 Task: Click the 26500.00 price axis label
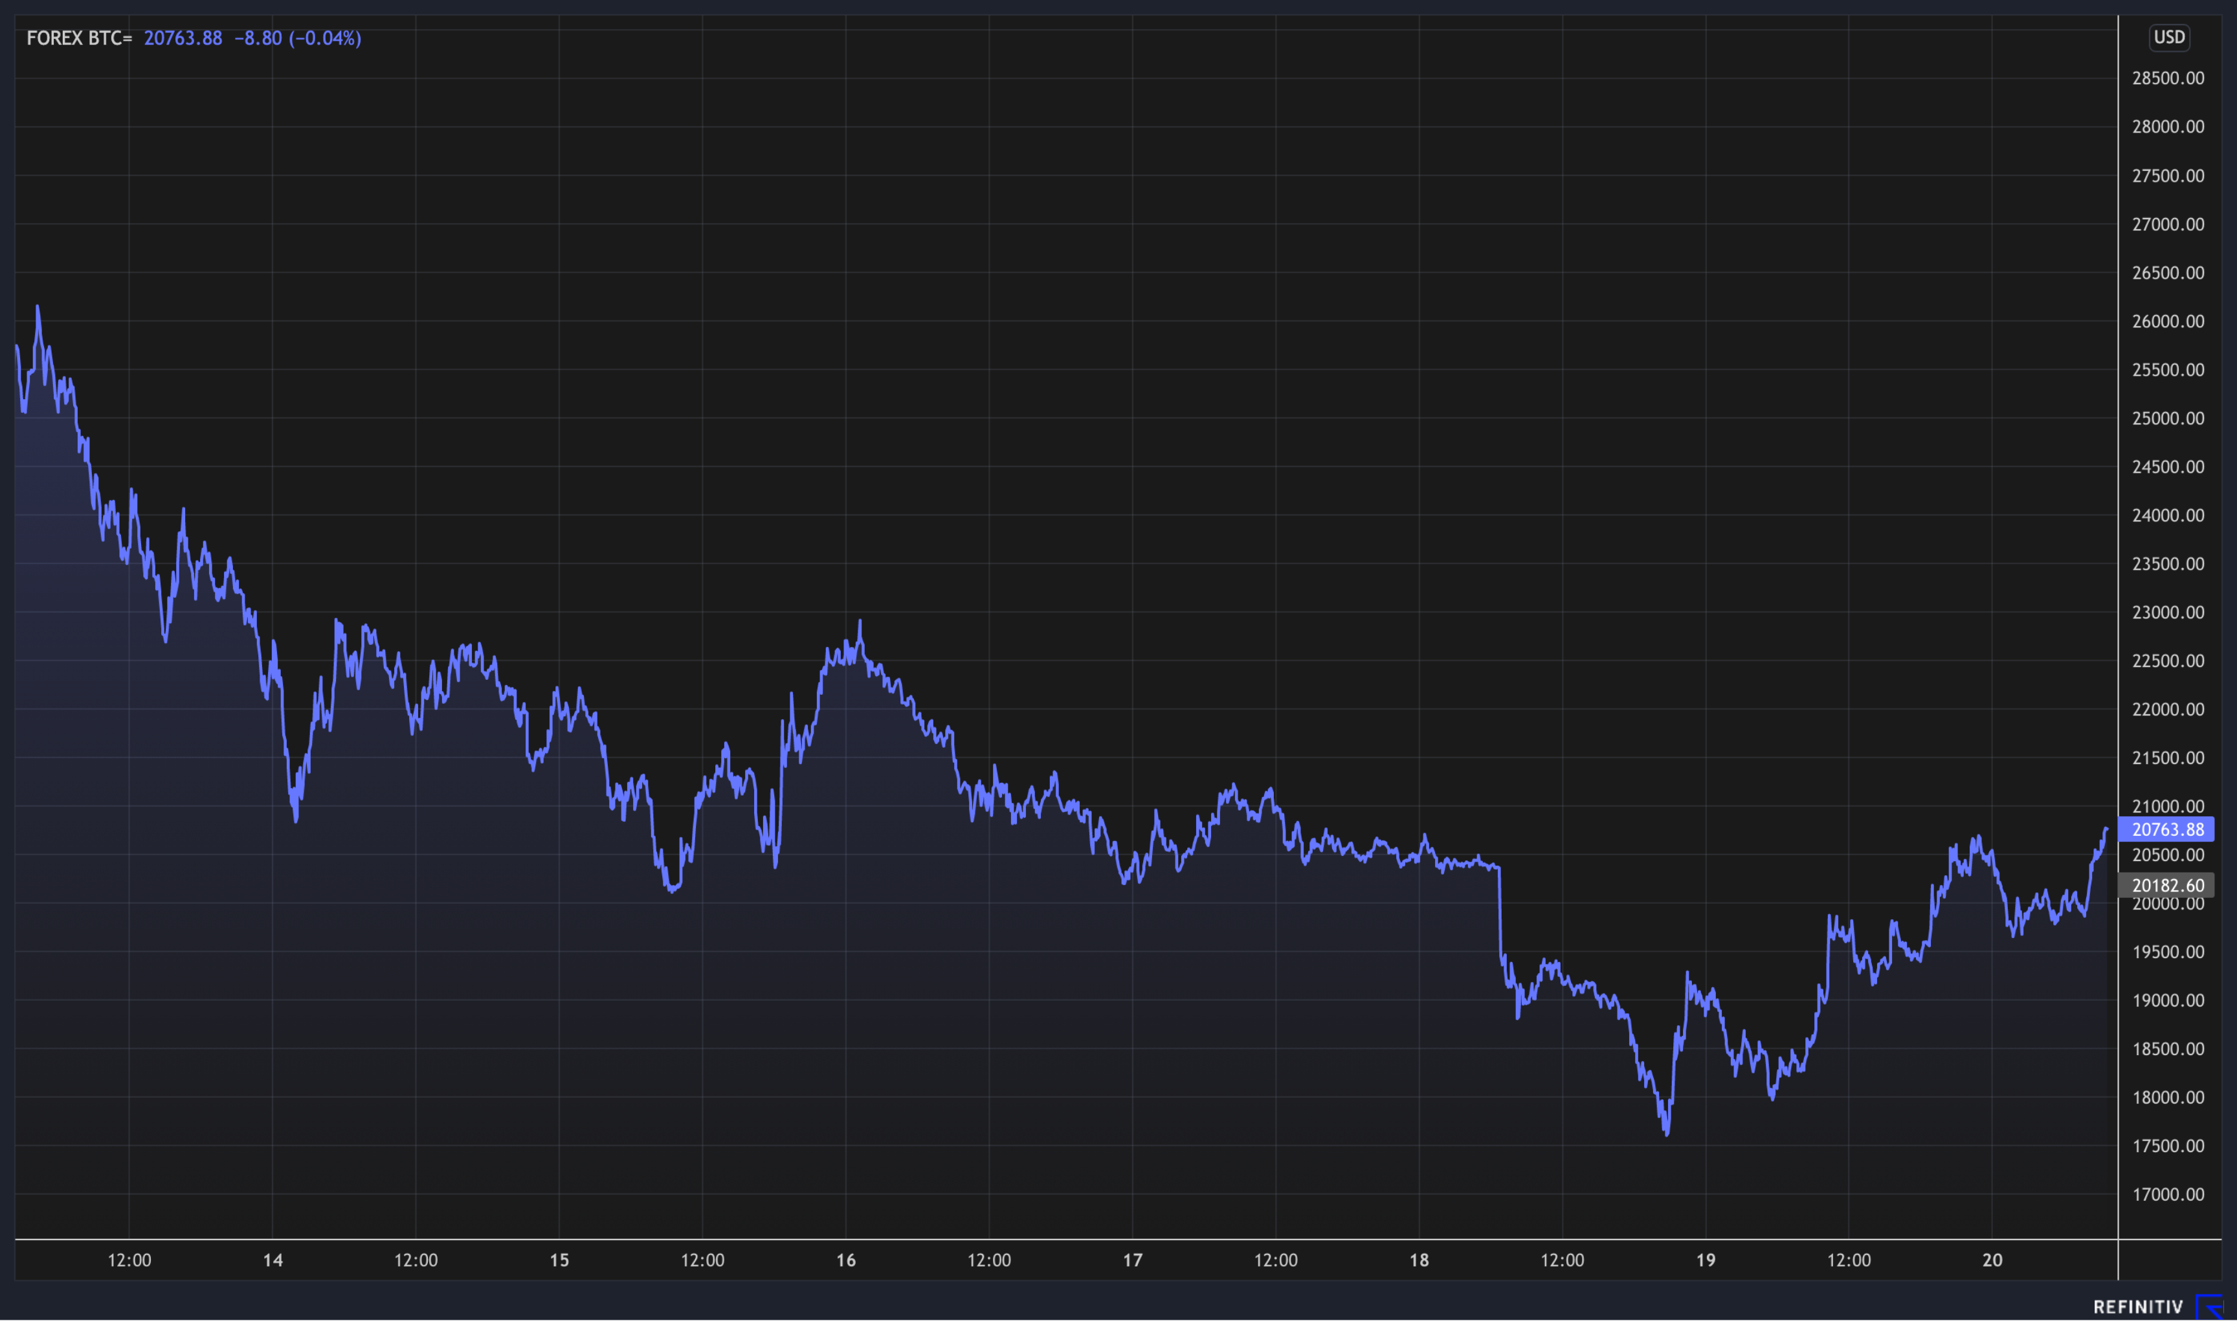2168,272
